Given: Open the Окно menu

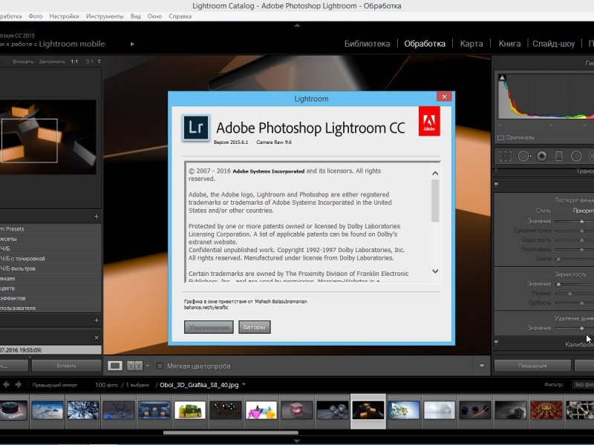Looking at the screenshot, I should click(154, 16).
